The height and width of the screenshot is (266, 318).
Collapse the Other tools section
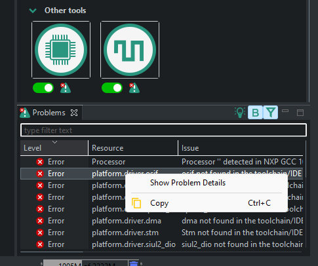coord(33,10)
